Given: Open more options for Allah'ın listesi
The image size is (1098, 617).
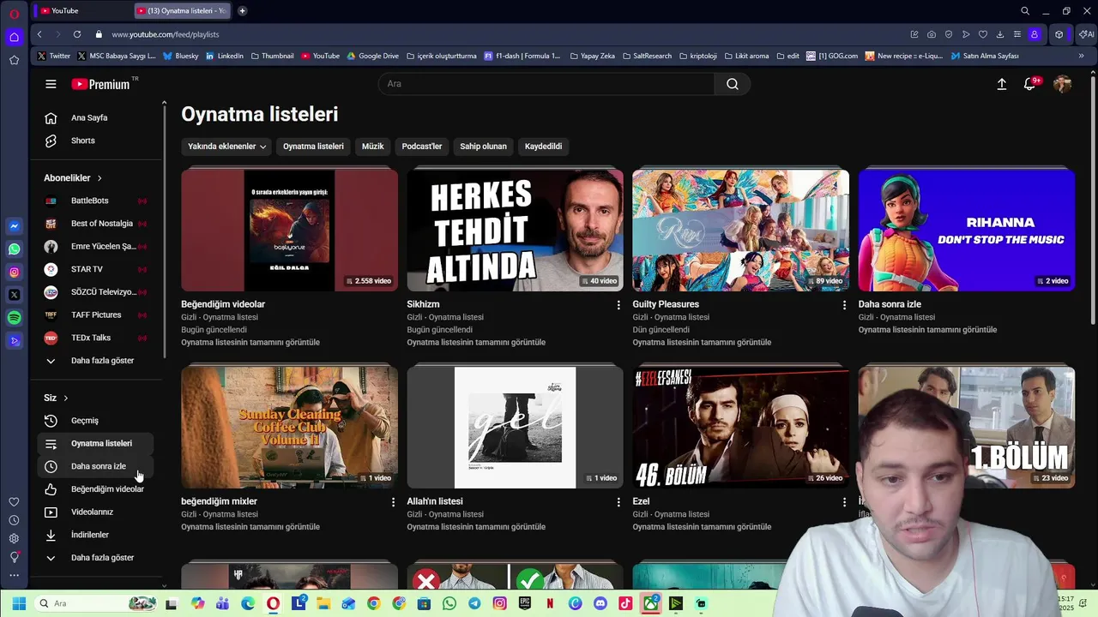Looking at the screenshot, I should pos(618,502).
